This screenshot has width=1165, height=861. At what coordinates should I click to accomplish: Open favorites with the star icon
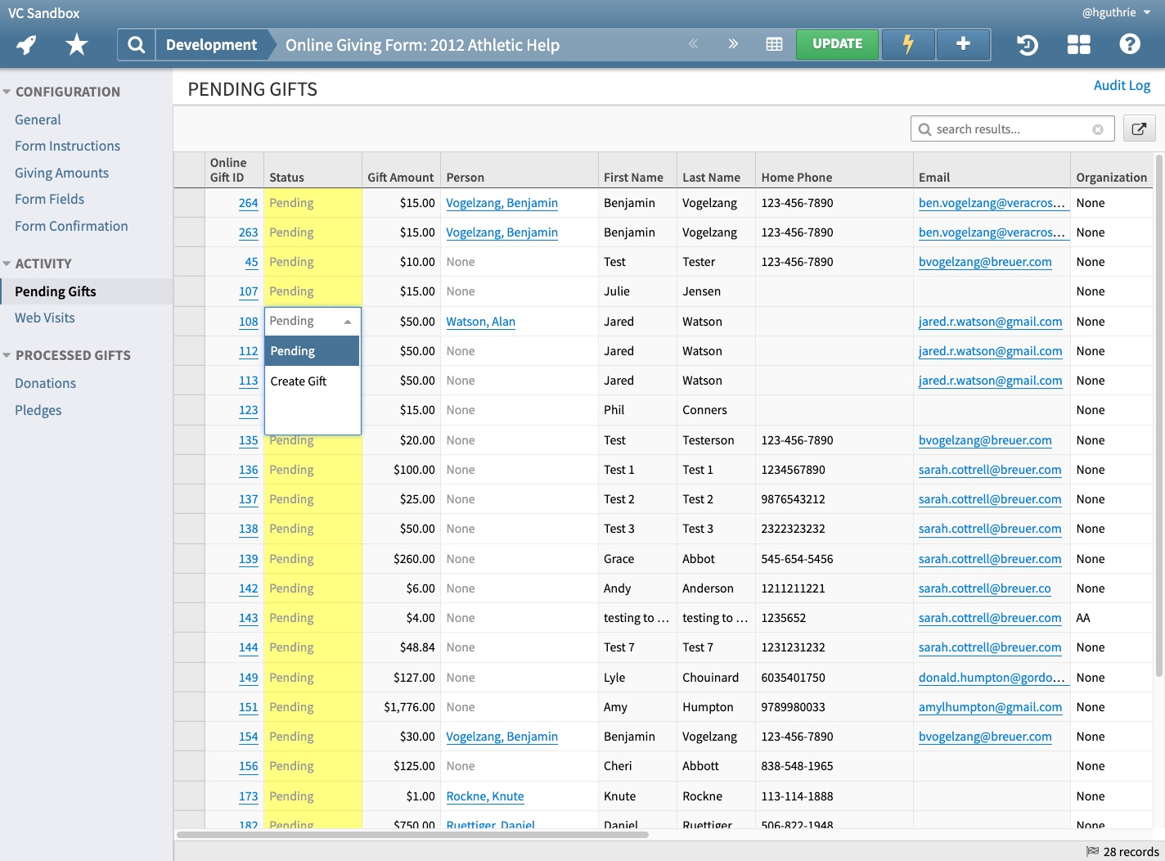point(77,44)
